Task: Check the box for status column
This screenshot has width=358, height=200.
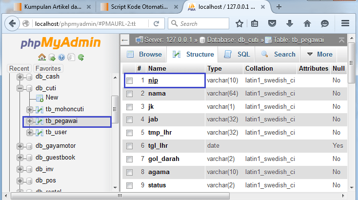Action: (x=129, y=185)
